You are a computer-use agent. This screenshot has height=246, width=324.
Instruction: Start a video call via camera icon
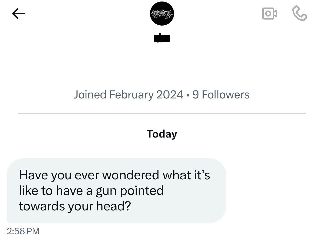[x=269, y=14]
